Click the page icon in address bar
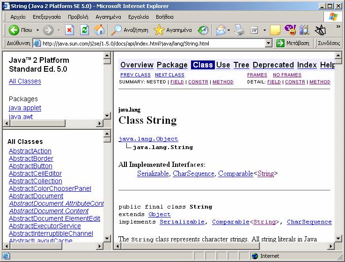Viewport: 345px width, 262px height. (37, 43)
